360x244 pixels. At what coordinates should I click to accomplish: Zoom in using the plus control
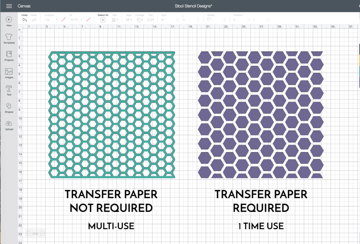point(42,233)
